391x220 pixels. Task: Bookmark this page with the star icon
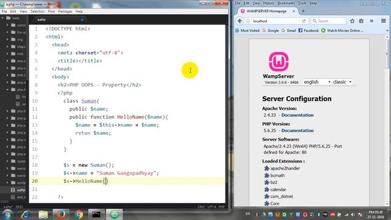pyautogui.click(x=352, y=21)
